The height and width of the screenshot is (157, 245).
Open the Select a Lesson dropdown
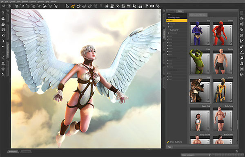point(196,155)
